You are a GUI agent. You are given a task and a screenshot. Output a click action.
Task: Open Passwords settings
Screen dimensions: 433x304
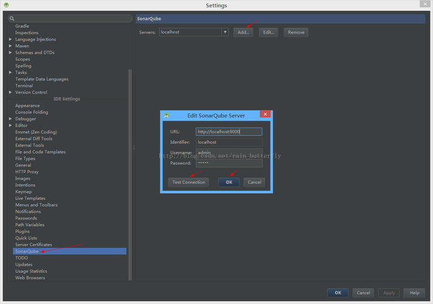(x=26, y=218)
